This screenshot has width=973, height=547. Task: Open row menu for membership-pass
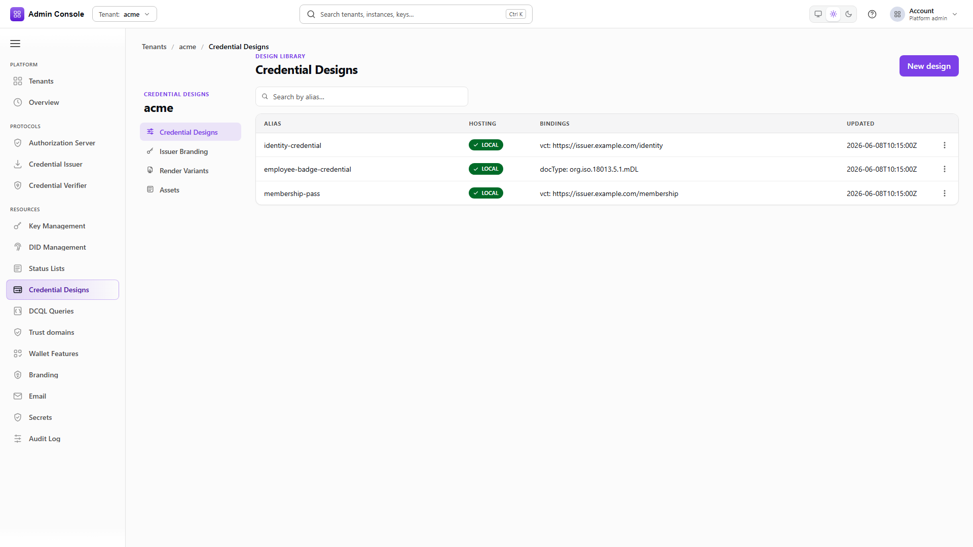[945, 193]
